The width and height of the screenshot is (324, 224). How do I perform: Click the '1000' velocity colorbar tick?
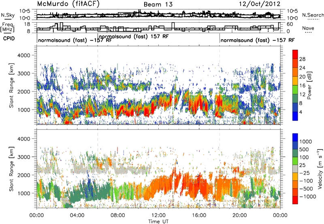[x=305, y=142]
